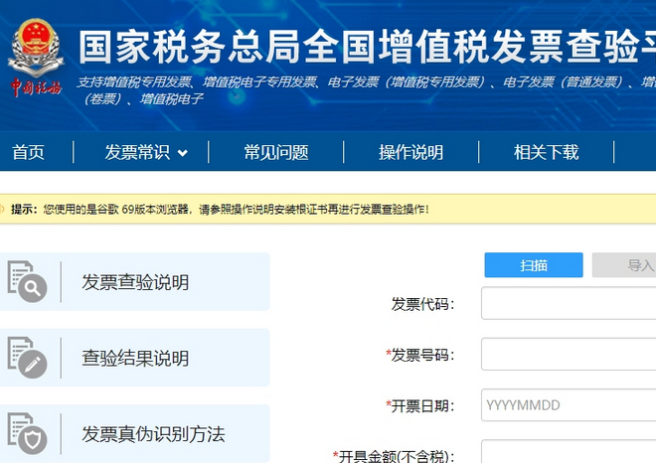Open the 常见问题 menu item
This screenshot has height=463, width=656.
tap(276, 152)
